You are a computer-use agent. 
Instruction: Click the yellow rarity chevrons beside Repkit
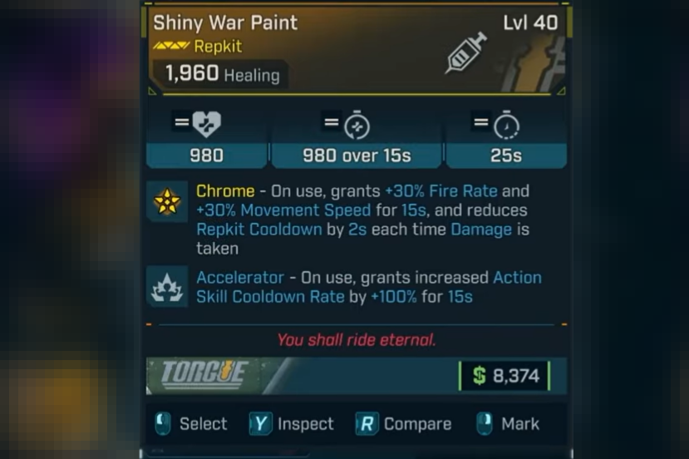tap(171, 46)
